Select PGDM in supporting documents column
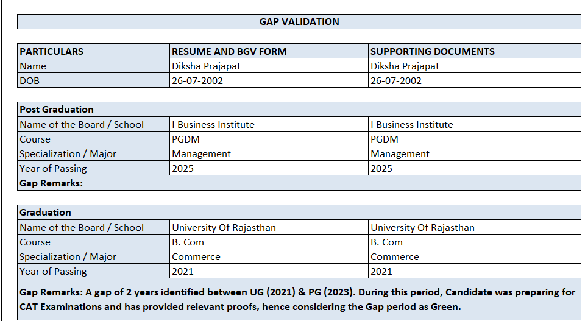The image size is (585, 321). click(x=384, y=139)
